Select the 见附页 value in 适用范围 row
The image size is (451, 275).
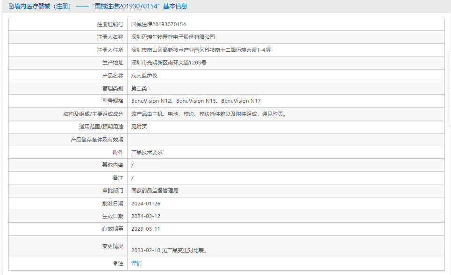pyautogui.click(x=139, y=127)
